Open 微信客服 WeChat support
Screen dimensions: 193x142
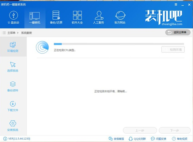117,139
